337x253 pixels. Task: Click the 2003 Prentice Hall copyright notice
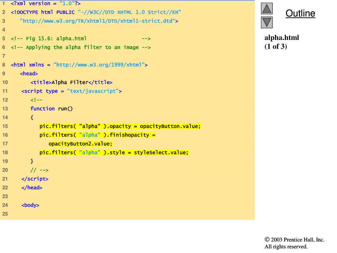[294, 240]
